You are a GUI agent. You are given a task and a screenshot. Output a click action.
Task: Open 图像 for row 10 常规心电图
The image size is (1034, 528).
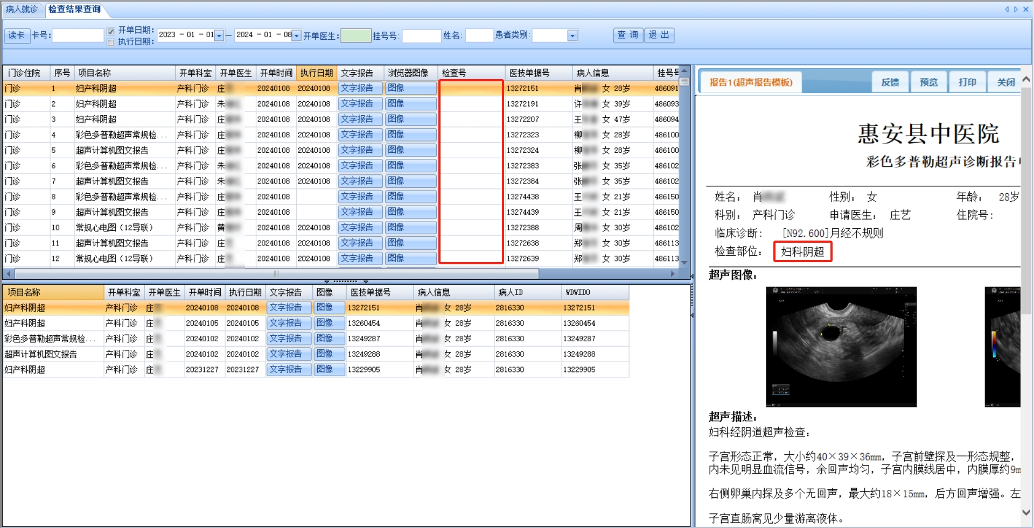(x=411, y=228)
